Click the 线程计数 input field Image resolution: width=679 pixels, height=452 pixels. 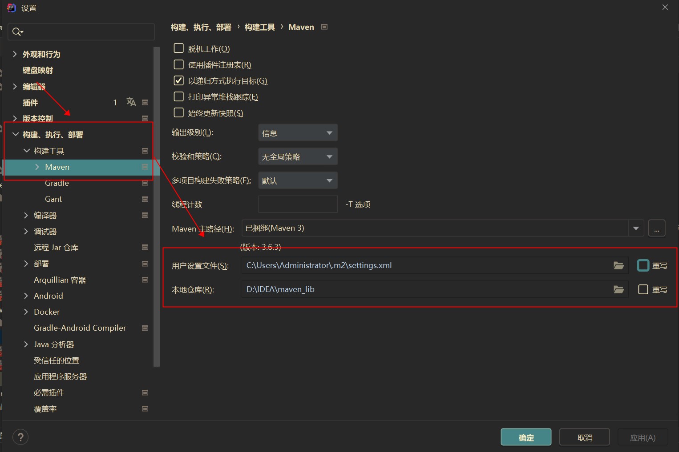click(297, 204)
